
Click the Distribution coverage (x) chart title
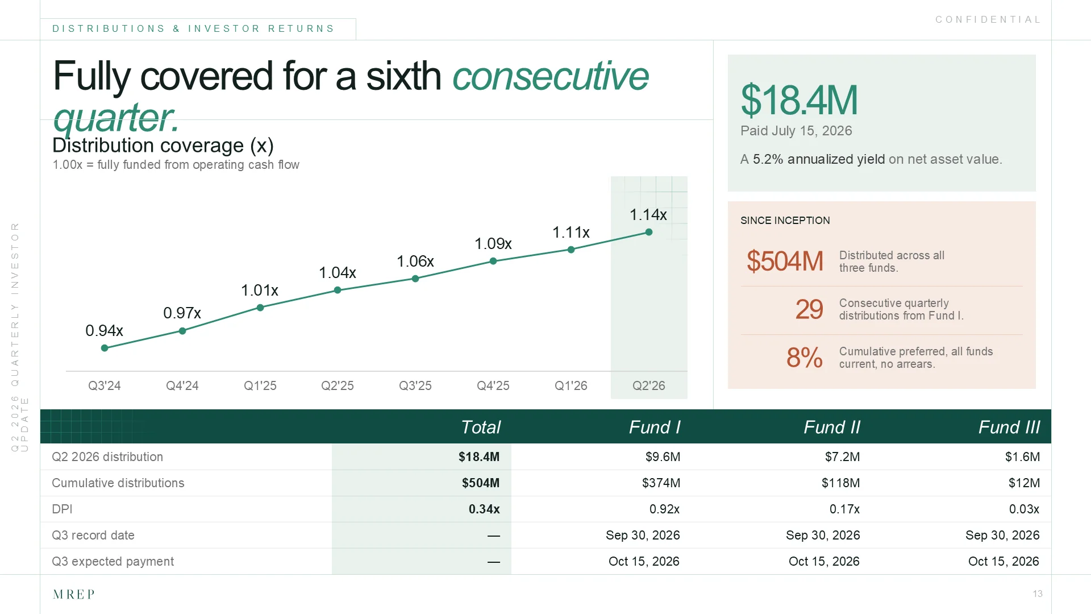coord(163,146)
